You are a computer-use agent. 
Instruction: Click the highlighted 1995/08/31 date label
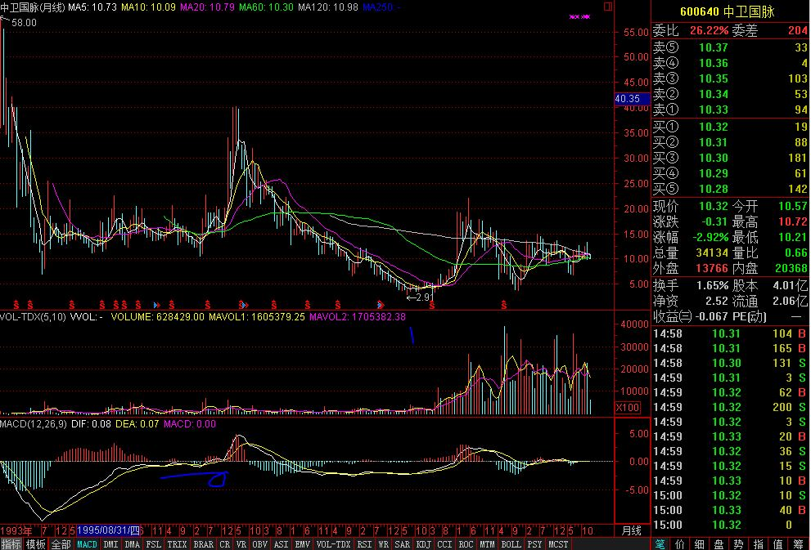tap(109, 530)
